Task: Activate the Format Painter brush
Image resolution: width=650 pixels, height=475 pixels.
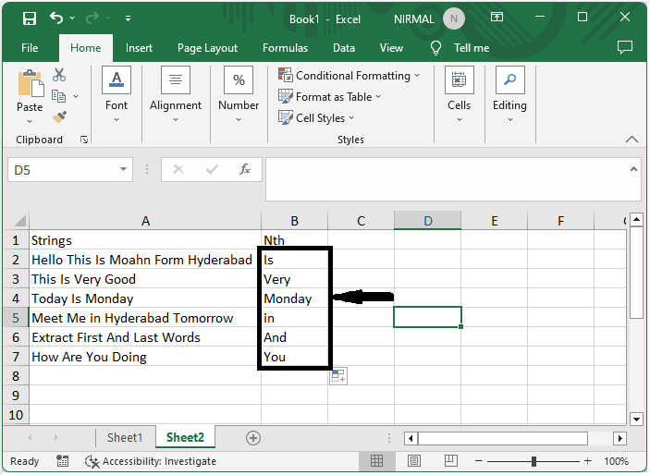Action: (x=59, y=116)
